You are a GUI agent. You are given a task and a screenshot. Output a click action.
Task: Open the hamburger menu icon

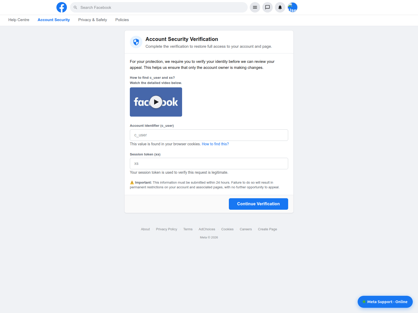coord(255,7)
